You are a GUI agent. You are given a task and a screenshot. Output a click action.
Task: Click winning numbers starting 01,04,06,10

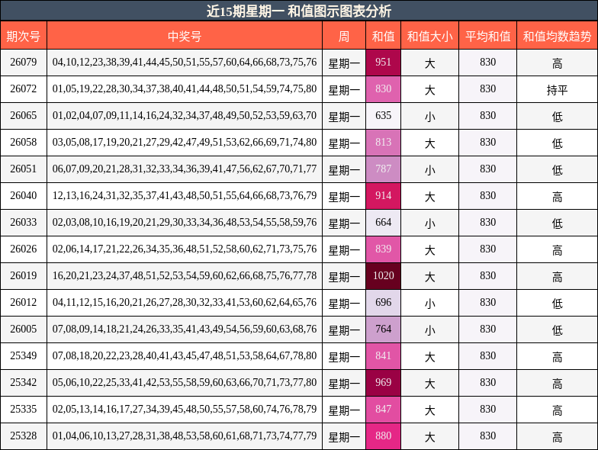185,436
